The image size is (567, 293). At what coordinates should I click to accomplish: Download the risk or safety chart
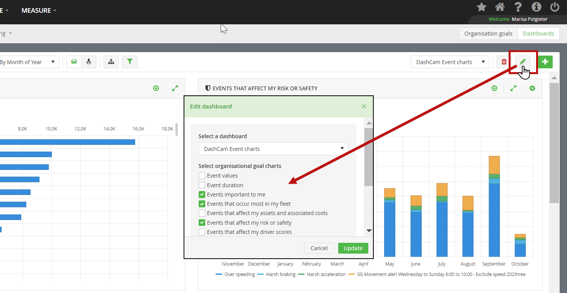click(x=494, y=88)
